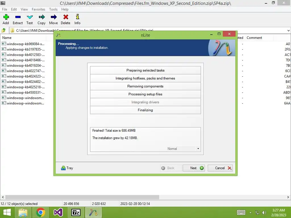Select file windowsxp-kb4024323-...
The height and width of the screenshot is (218, 291).
(x=26, y=76)
